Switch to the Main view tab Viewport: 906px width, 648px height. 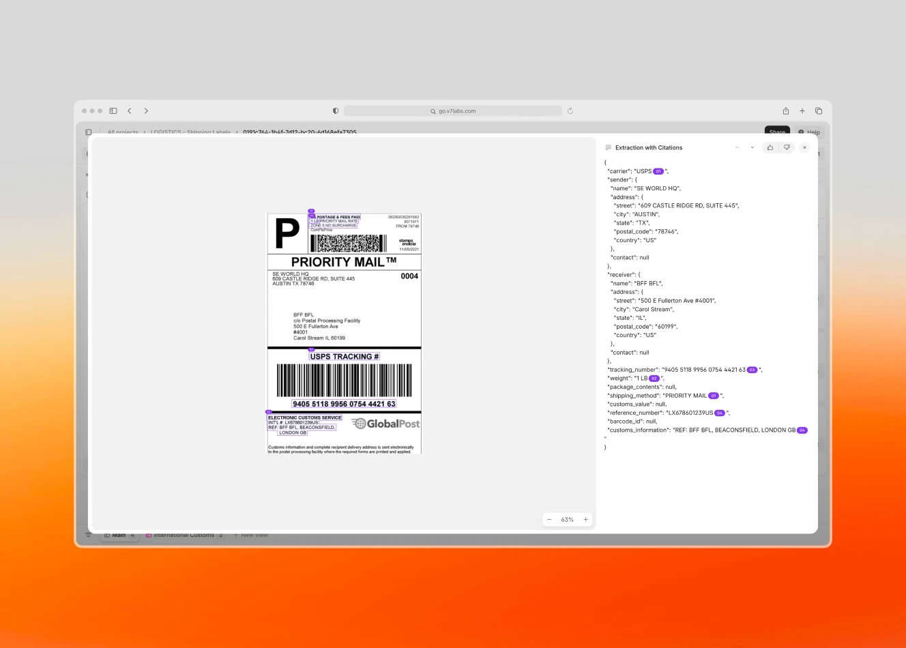pos(119,535)
